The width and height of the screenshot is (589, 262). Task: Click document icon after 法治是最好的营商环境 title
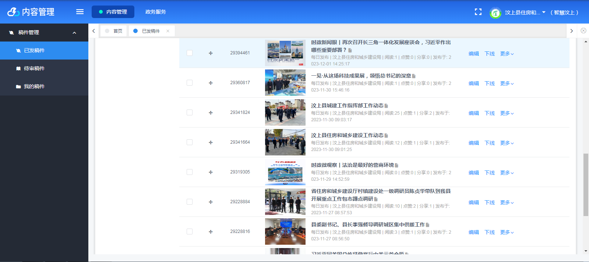click(x=396, y=165)
